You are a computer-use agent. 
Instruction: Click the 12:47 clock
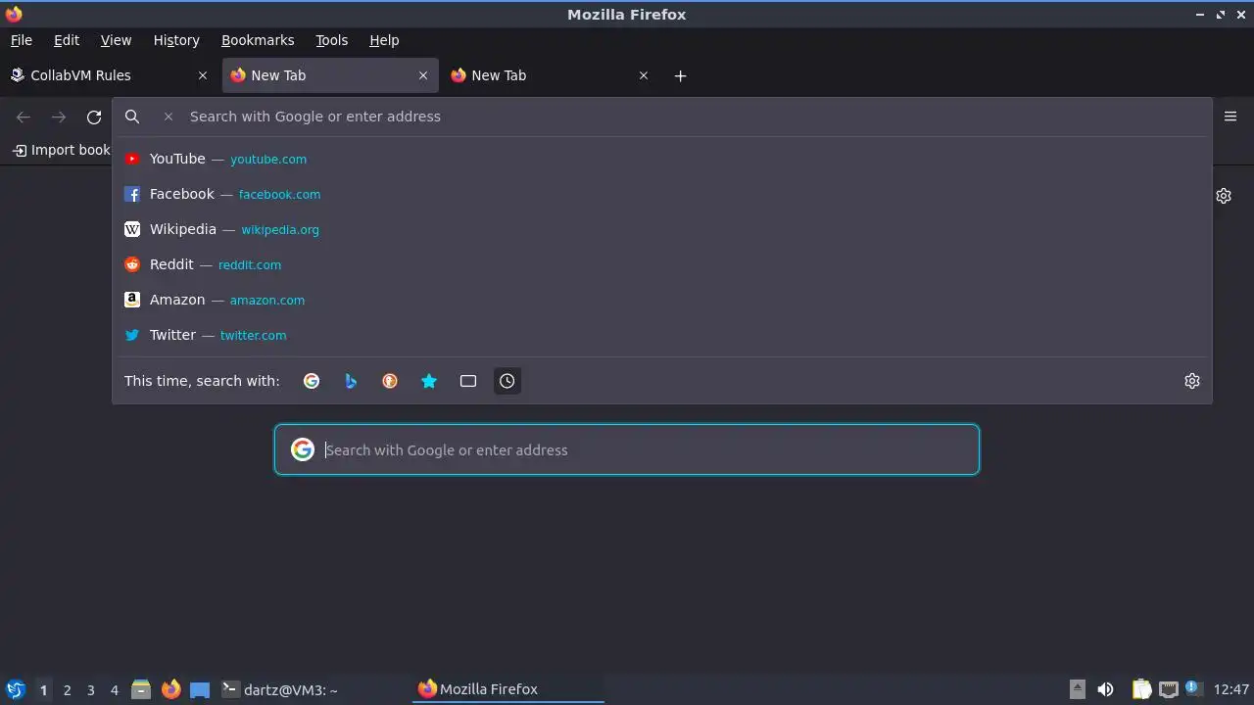pyautogui.click(x=1231, y=689)
